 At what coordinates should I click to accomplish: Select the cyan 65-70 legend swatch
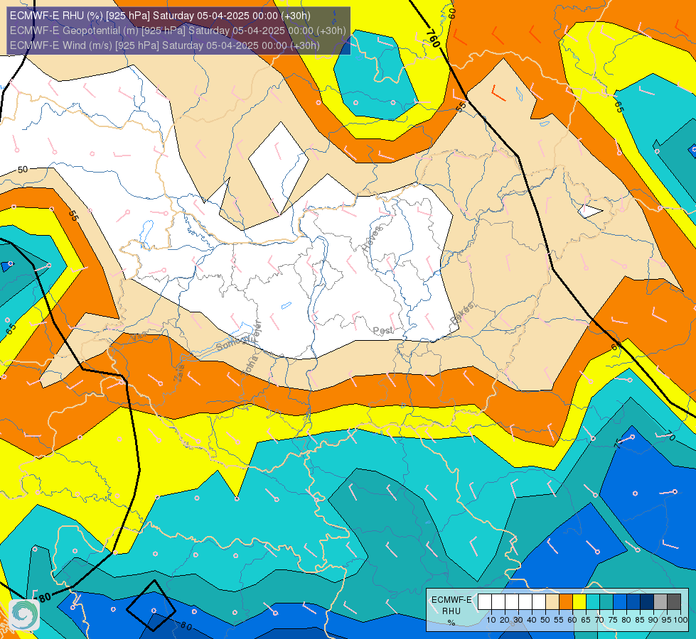(x=593, y=602)
